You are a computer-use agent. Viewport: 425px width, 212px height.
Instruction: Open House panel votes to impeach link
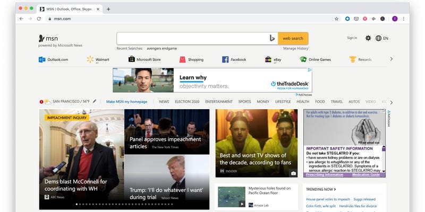coord(328,199)
